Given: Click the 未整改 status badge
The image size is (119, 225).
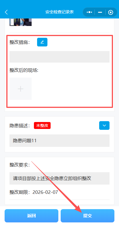Looking at the screenshot, I should pyautogui.click(x=42, y=125).
